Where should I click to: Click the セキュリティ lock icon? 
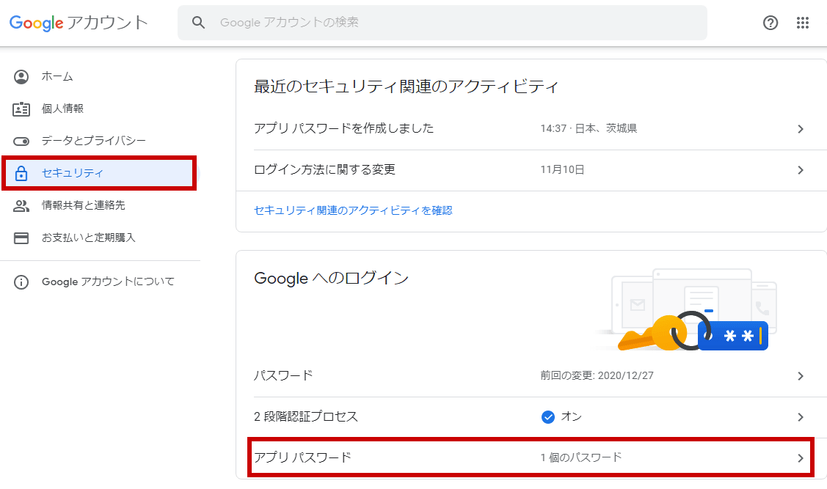click(21, 174)
